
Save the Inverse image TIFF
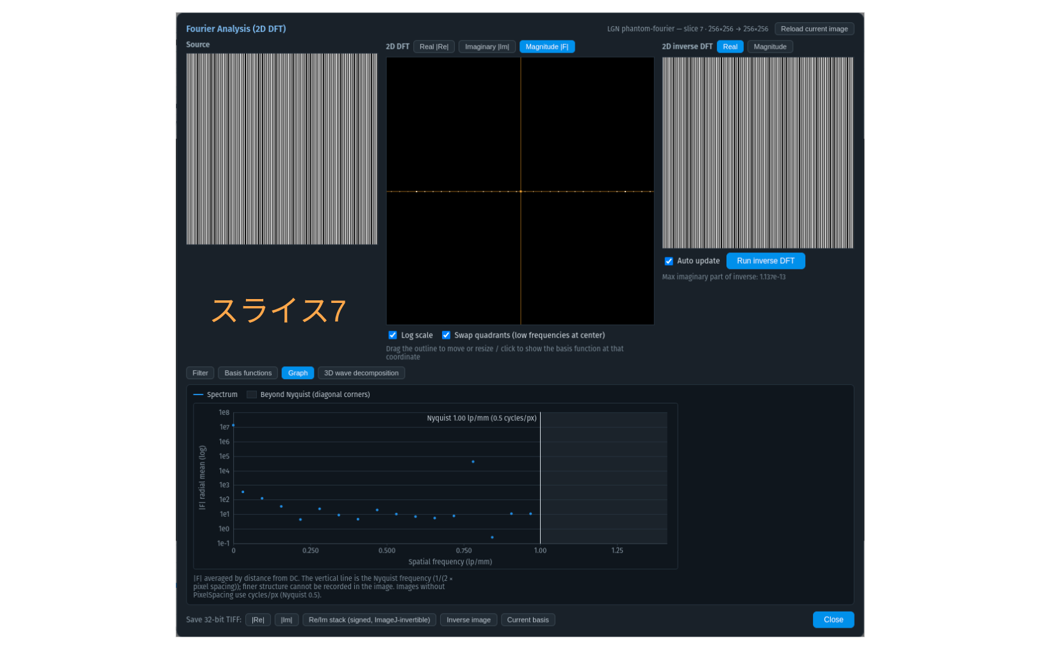468,620
